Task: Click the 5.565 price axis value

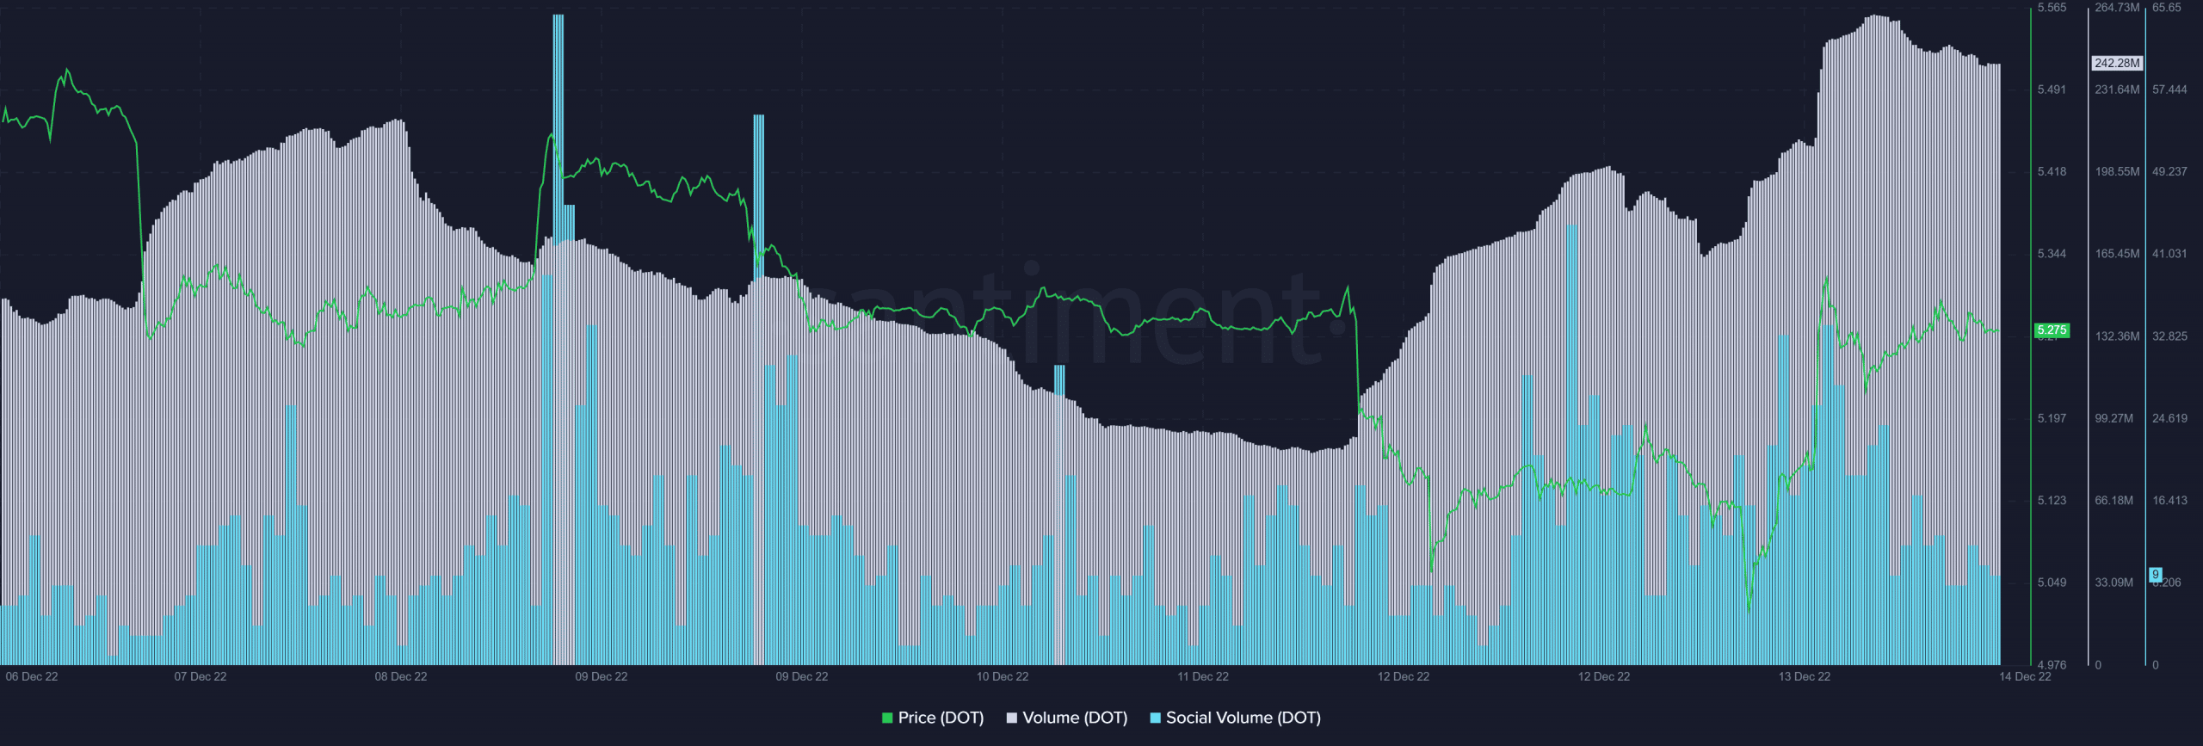Action: point(2052,8)
